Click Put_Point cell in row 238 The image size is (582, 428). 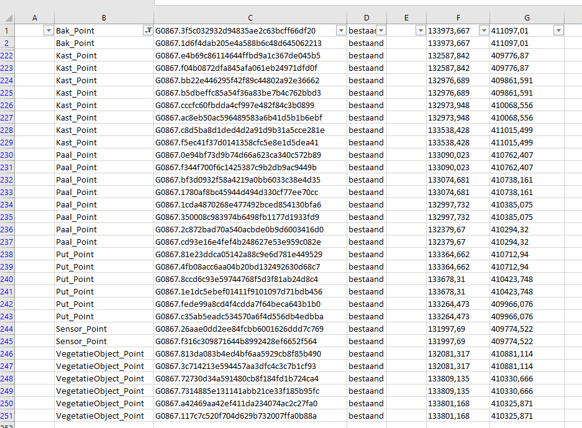coord(104,254)
